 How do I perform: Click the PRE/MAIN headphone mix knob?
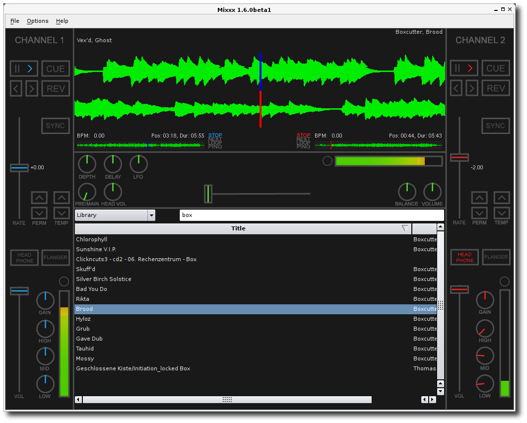pos(86,192)
